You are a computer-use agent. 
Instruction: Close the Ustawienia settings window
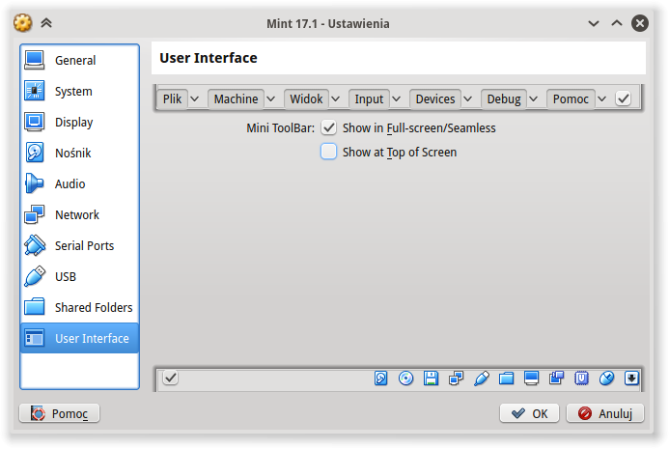coord(640,23)
